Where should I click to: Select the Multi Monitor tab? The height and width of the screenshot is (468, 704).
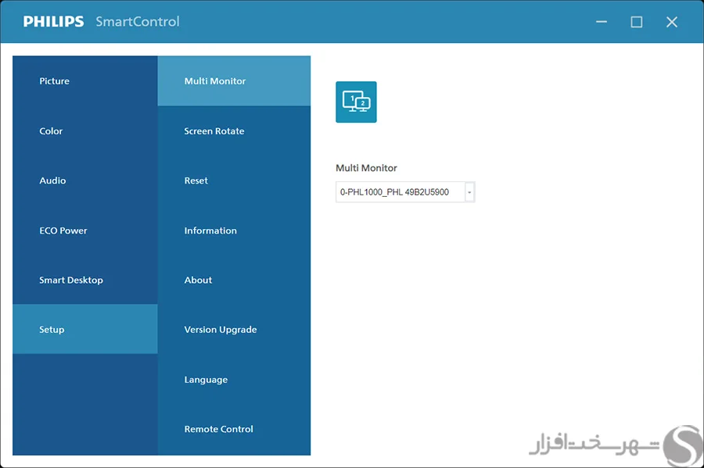214,80
